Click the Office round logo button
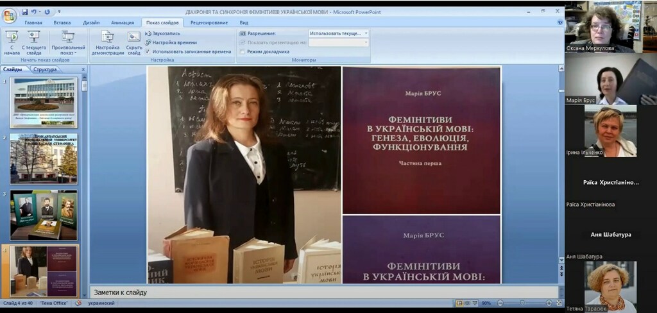Image resolution: width=657 pixels, height=313 pixels. 10,15
